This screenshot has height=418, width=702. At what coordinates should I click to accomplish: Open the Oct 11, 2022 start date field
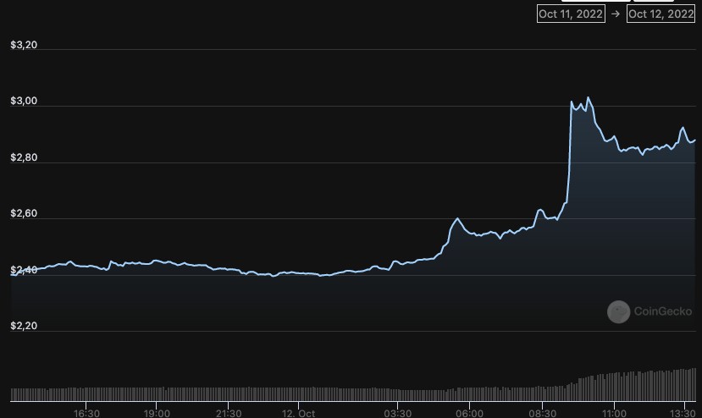pos(571,14)
